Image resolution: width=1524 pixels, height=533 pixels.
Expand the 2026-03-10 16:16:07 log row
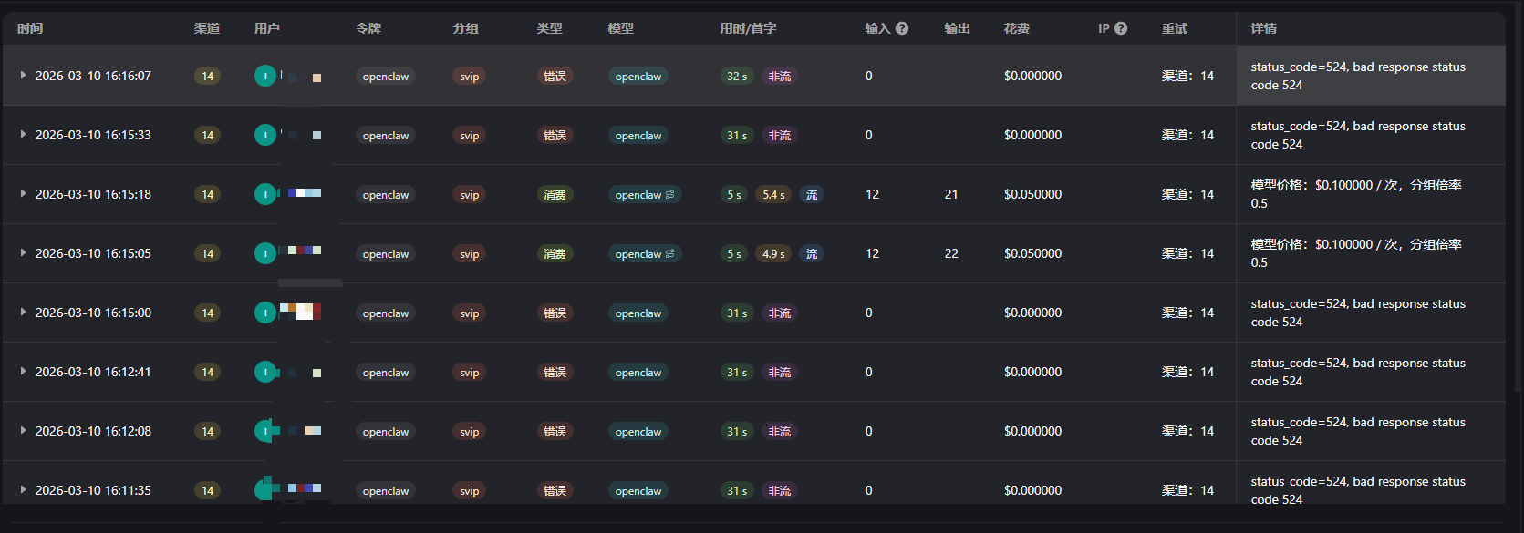23,76
